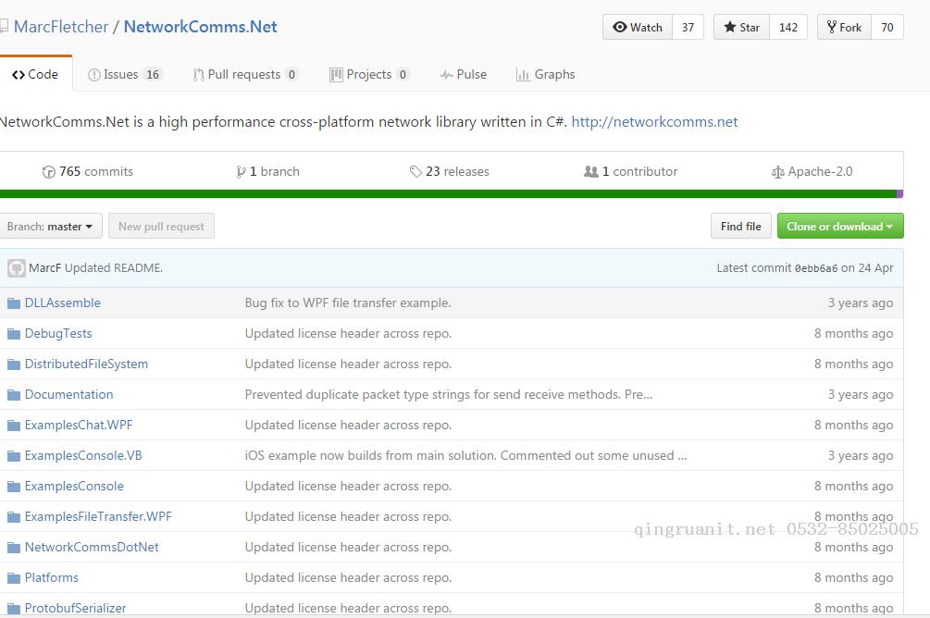The image size is (930, 618).
Task: View the 23 releases page
Action: click(450, 171)
